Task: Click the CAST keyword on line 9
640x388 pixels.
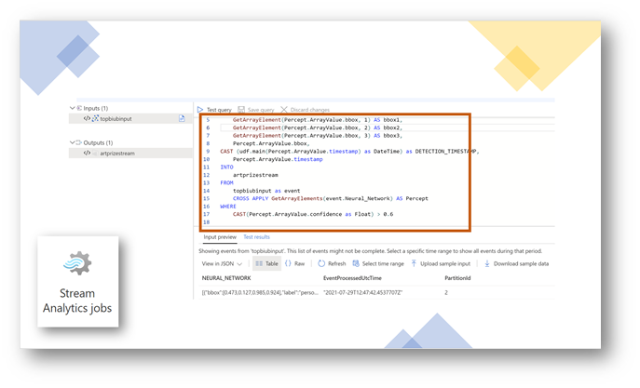Action: pyautogui.click(x=226, y=152)
